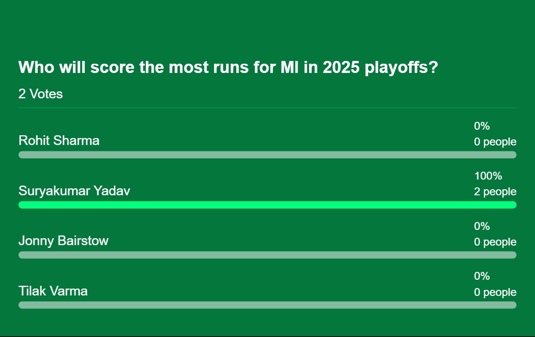Click Rohit Sharma's 0% percentage

tap(482, 126)
